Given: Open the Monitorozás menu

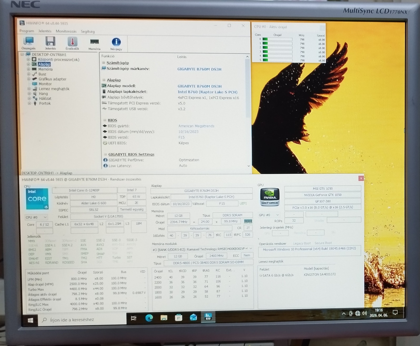Looking at the screenshot, I should pos(66,31).
